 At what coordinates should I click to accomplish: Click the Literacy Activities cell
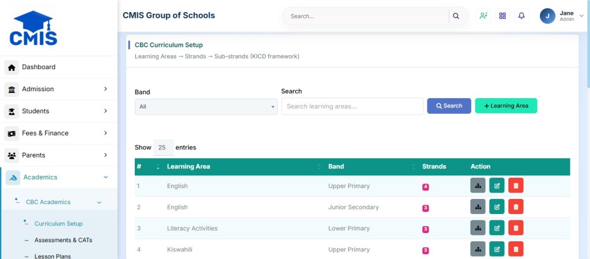coord(192,228)
